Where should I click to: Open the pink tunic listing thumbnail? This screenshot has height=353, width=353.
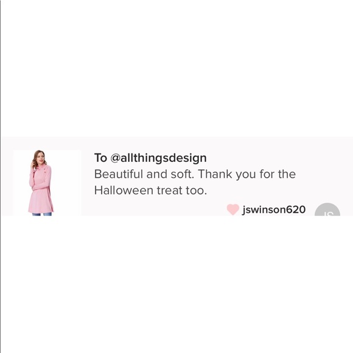click(x=47, y=183)
